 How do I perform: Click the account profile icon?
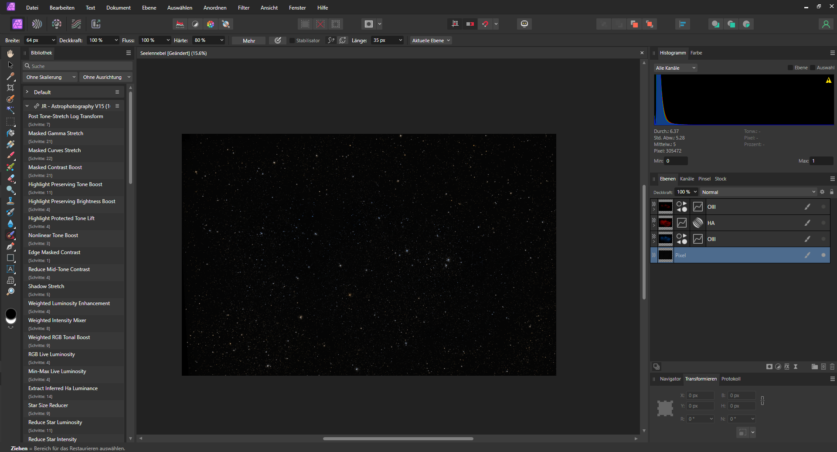[826, 24]
